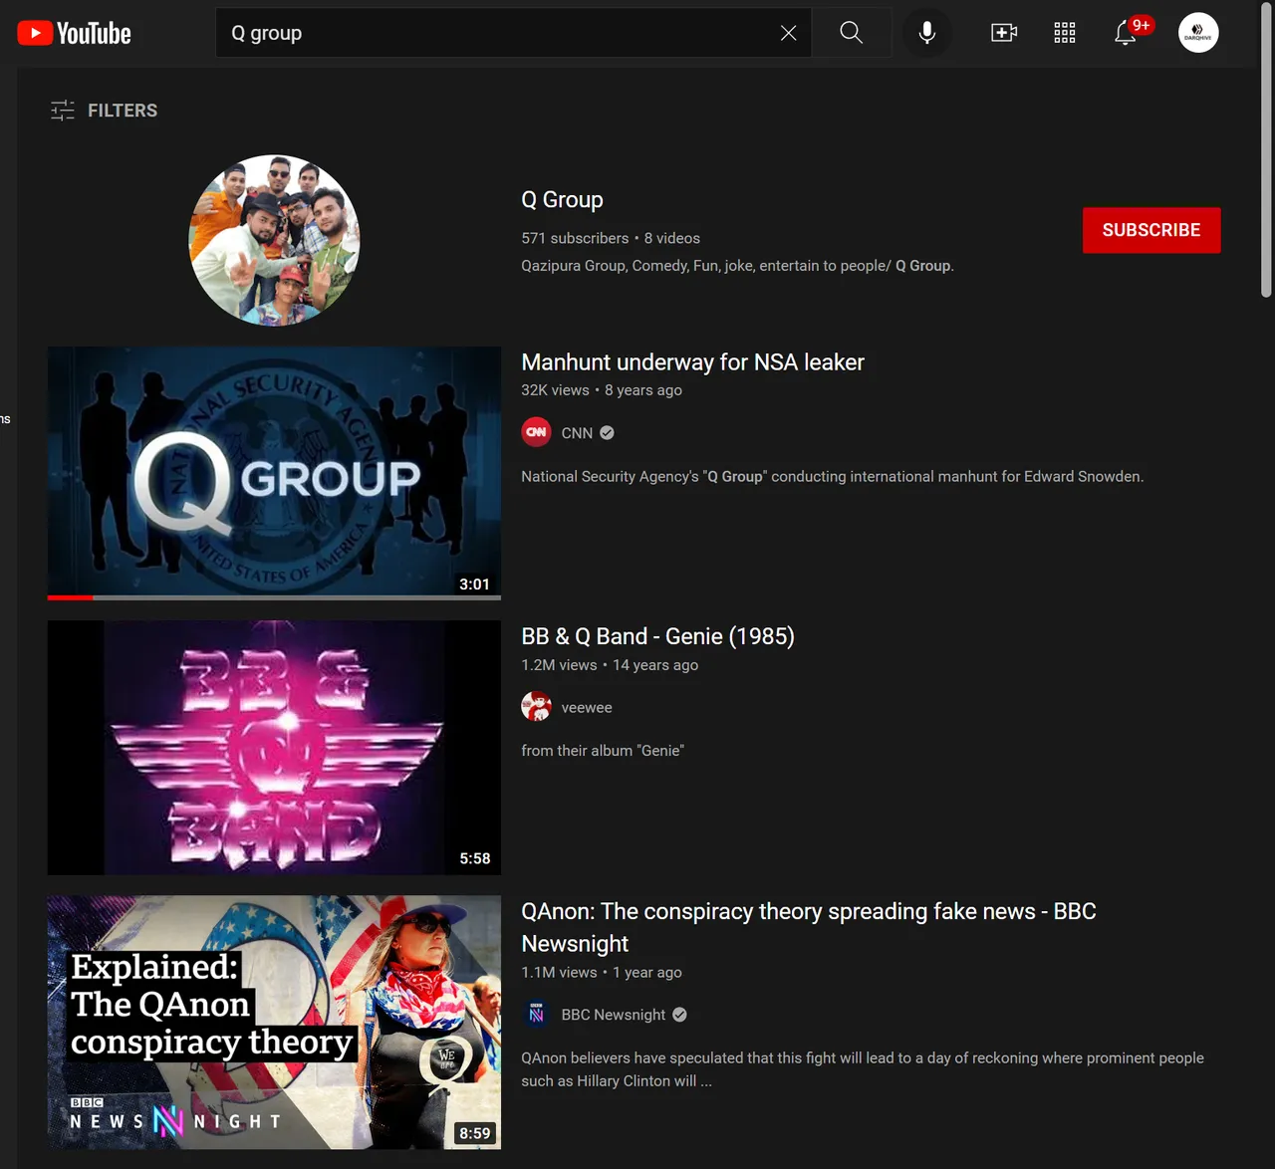Click the 'from their album Genie' description
This screenshot has height=1169, width=1275.
click(603, 751)
